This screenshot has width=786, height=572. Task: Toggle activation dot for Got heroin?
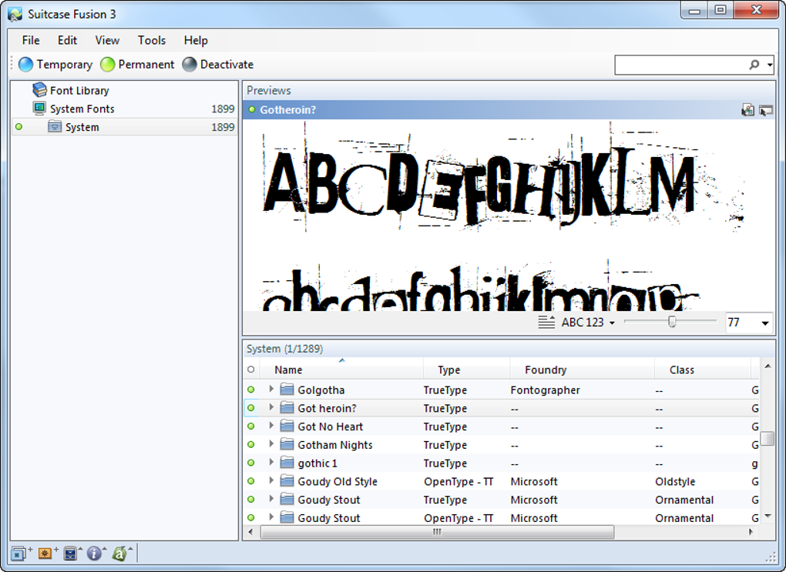(x=250, y=408)
